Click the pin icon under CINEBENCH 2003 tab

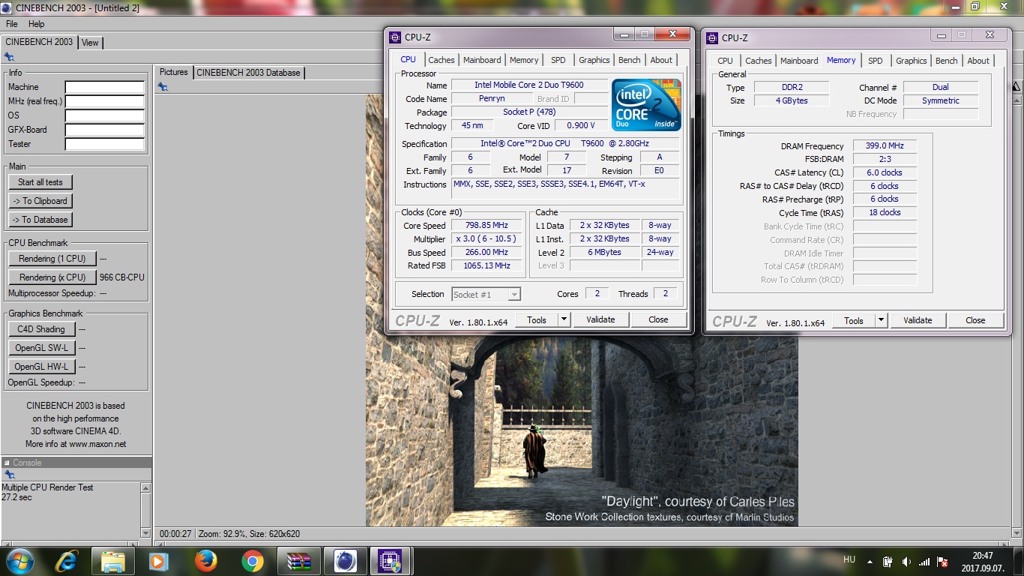click(9, 57)
